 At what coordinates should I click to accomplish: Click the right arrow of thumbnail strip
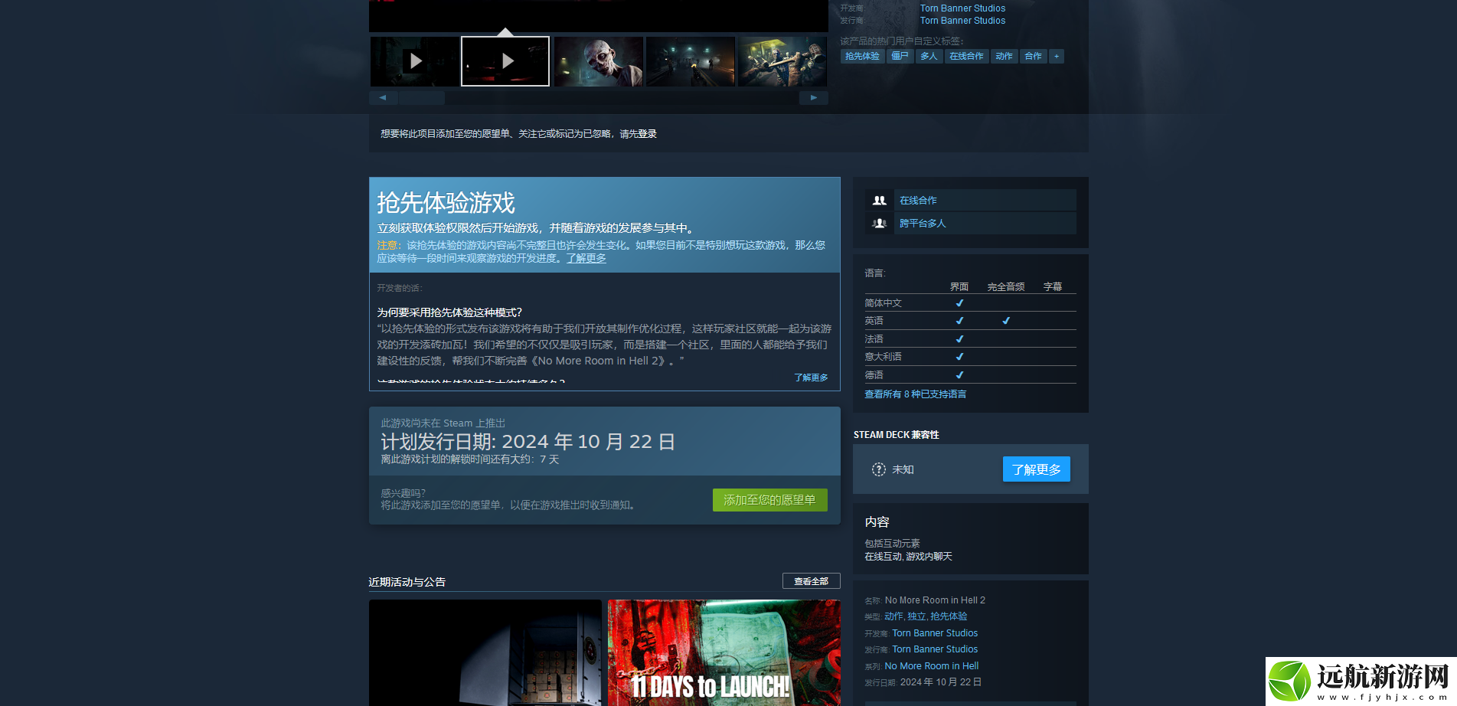point(814,98)
